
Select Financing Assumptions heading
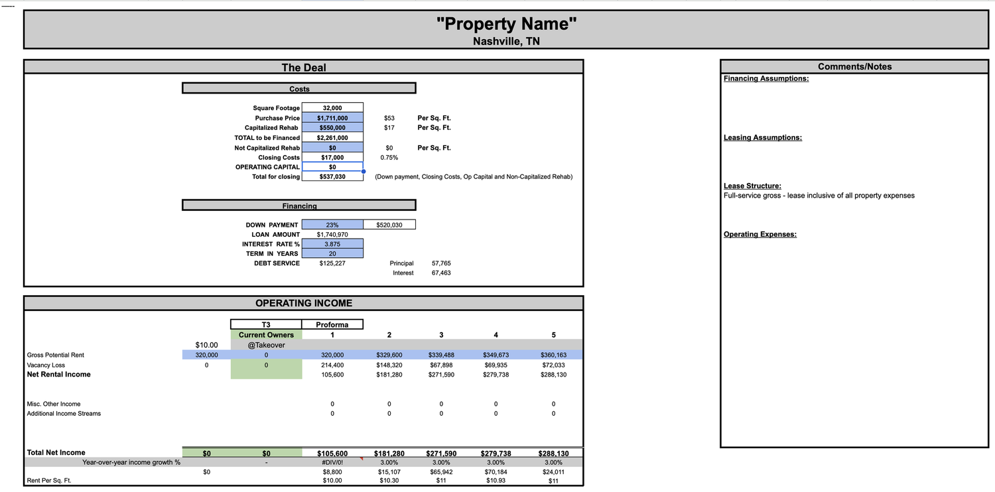click(766, 78)
